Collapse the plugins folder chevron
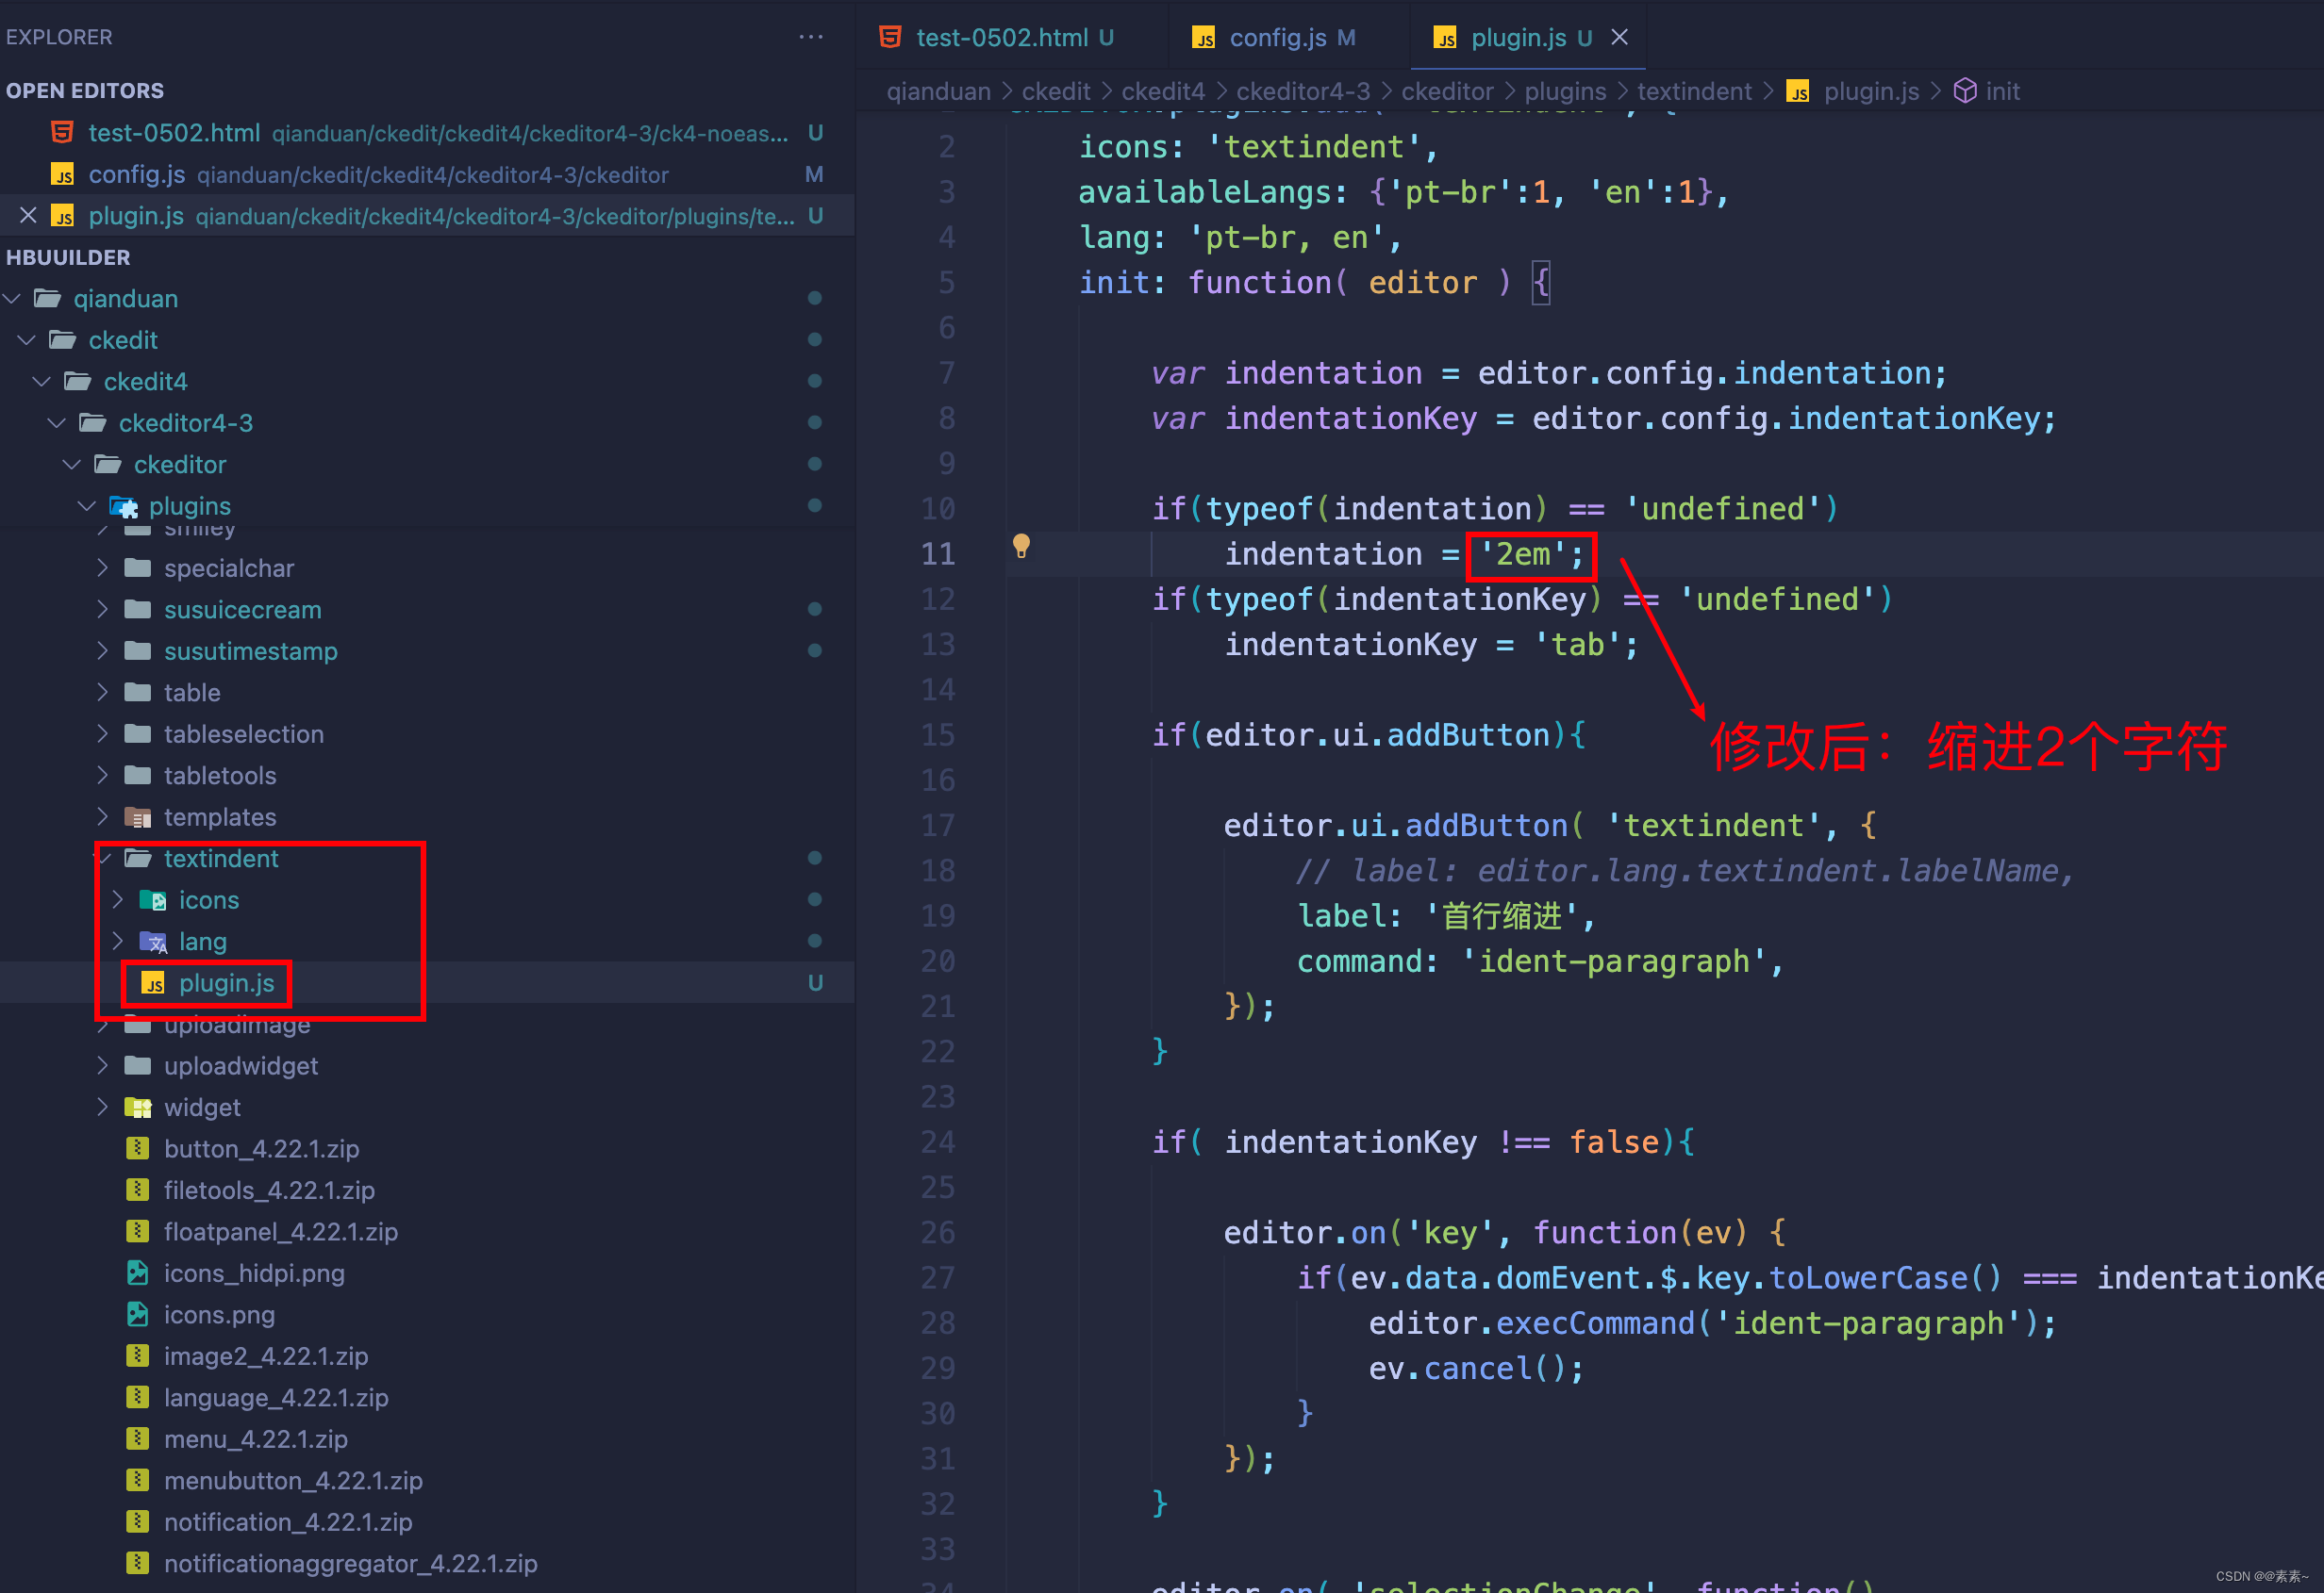This screenshot has width=2324, height=1593. 87,505
